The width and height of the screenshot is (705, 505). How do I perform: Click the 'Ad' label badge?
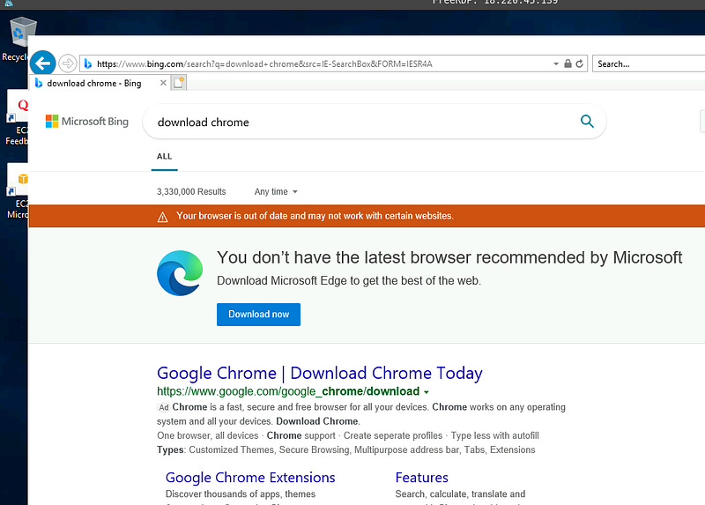click(164, 407)
